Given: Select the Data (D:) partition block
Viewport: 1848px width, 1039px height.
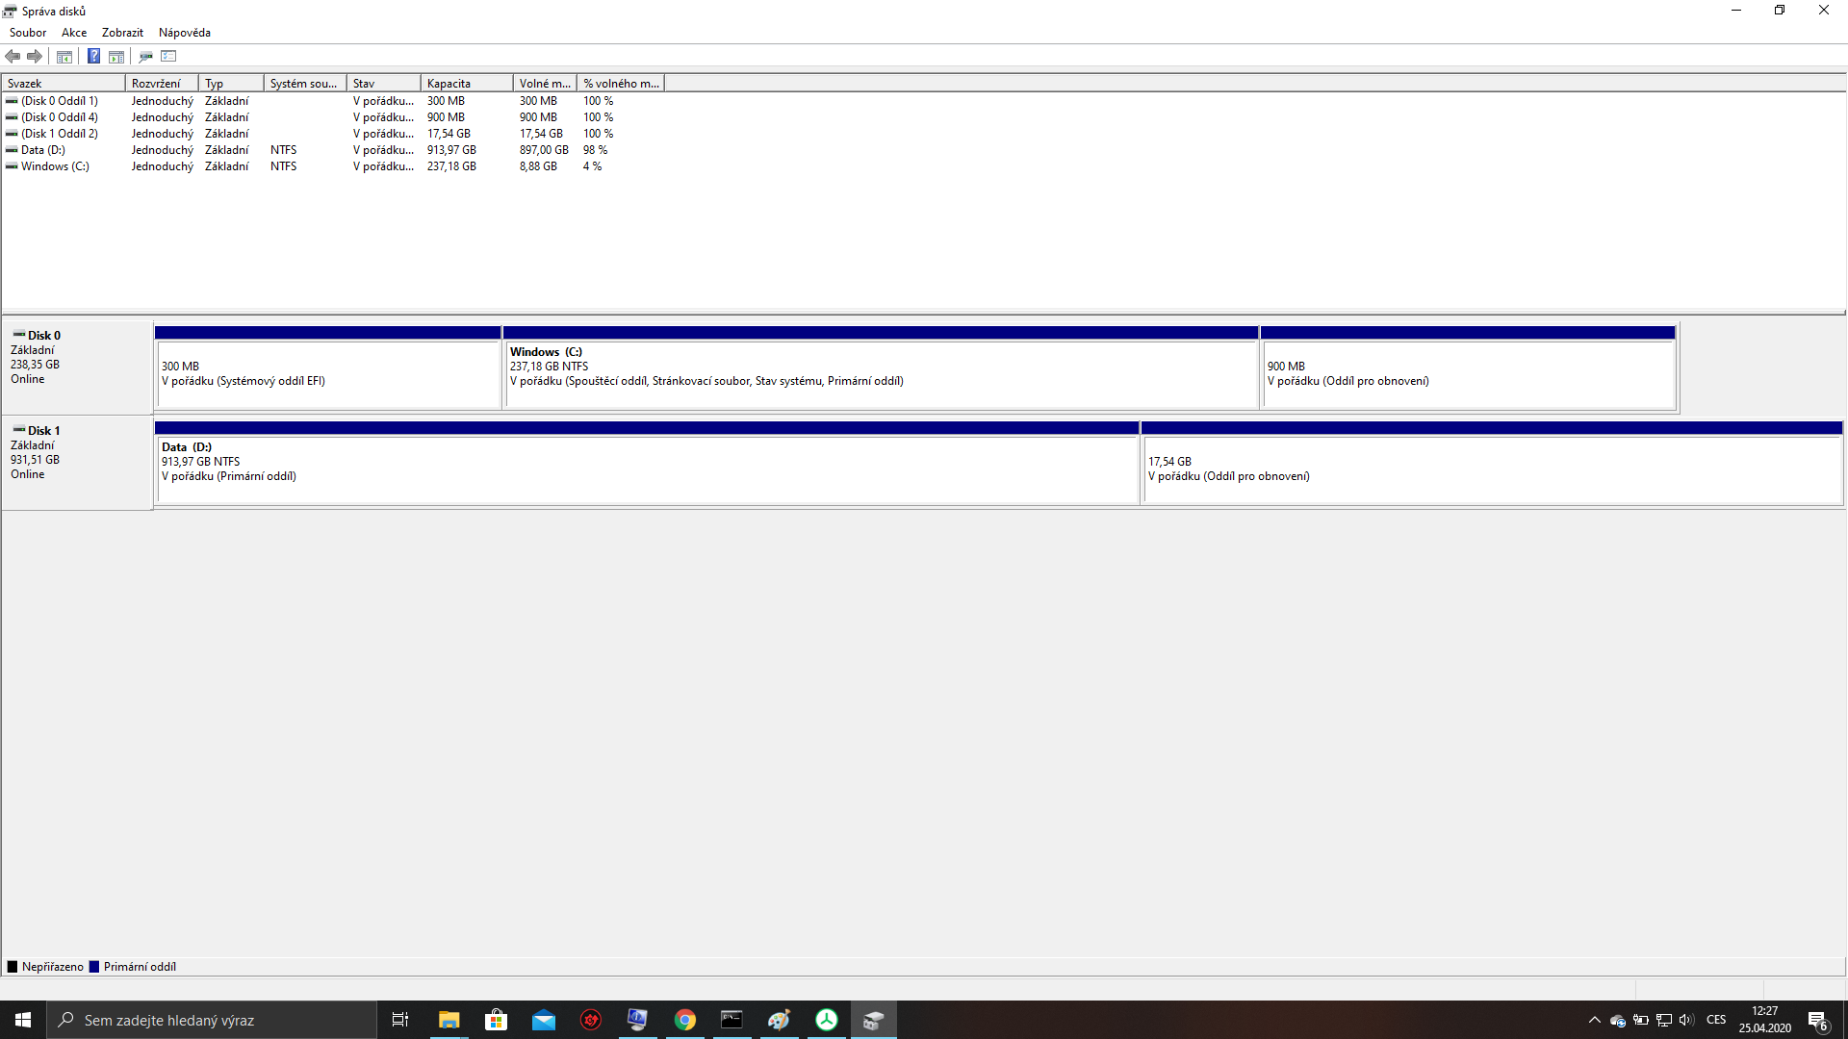Looking at the screenshot, I should (x=647, y=469).
